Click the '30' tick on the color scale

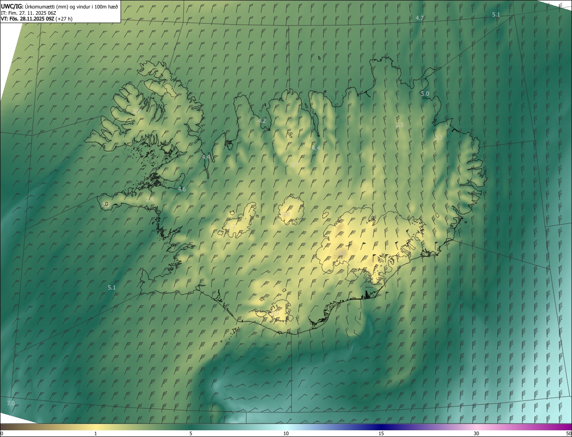click(476, 433)
